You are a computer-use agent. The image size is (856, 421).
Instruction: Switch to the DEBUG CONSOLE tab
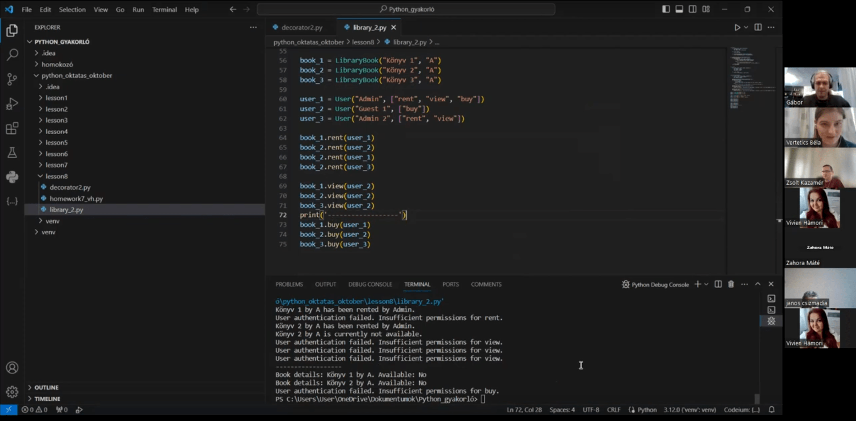pyautogui.click(x=370, y=284)
